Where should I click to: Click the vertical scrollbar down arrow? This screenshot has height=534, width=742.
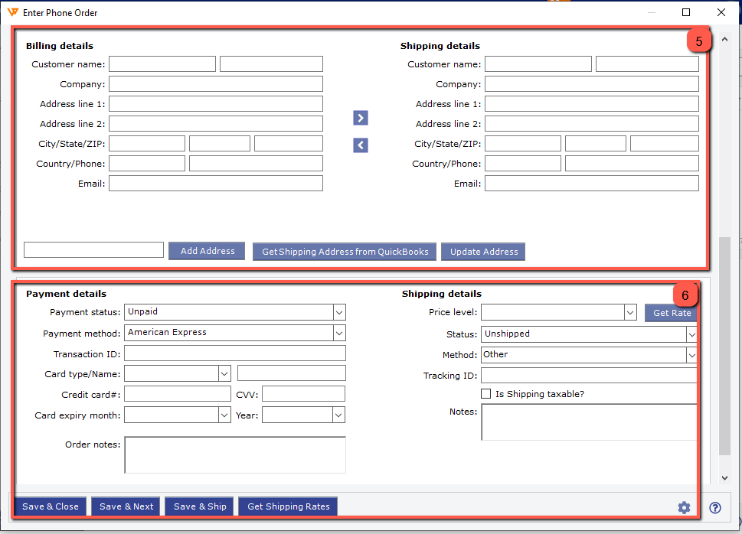(x=725, y=477)
